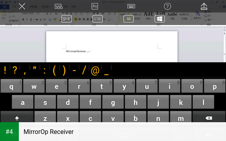Insert the exclamation mark suggestion

coord(5,70)
